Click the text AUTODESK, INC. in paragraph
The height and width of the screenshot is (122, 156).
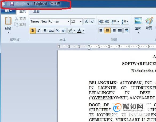tap(136, 83)
